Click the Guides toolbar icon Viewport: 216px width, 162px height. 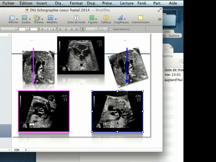point(25,18)
